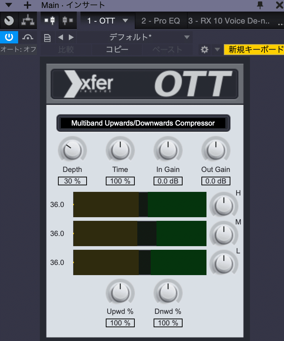The height and width of the screenshot is (341, 284).
Task: Click the OTT logo title
Action: point(193,84)
